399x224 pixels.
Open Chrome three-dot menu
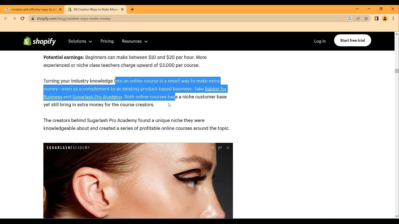point(393,19)
